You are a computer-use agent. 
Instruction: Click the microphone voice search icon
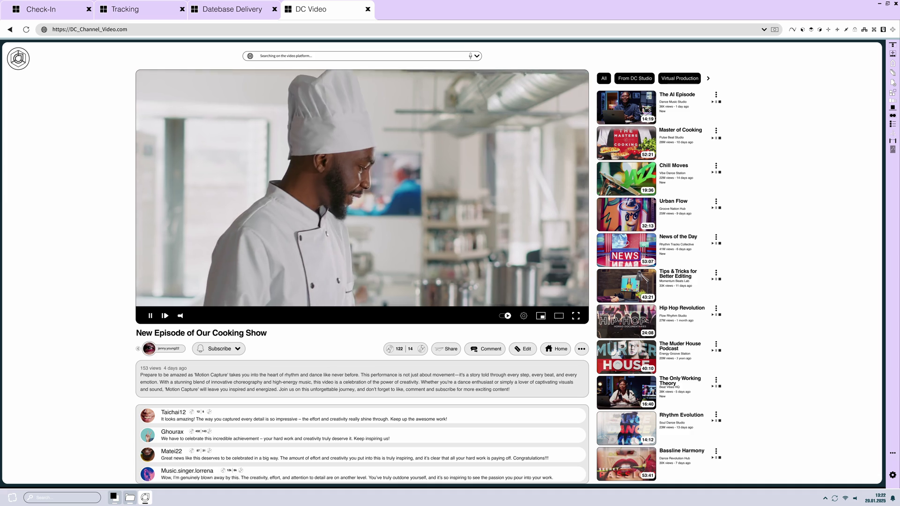470,56
